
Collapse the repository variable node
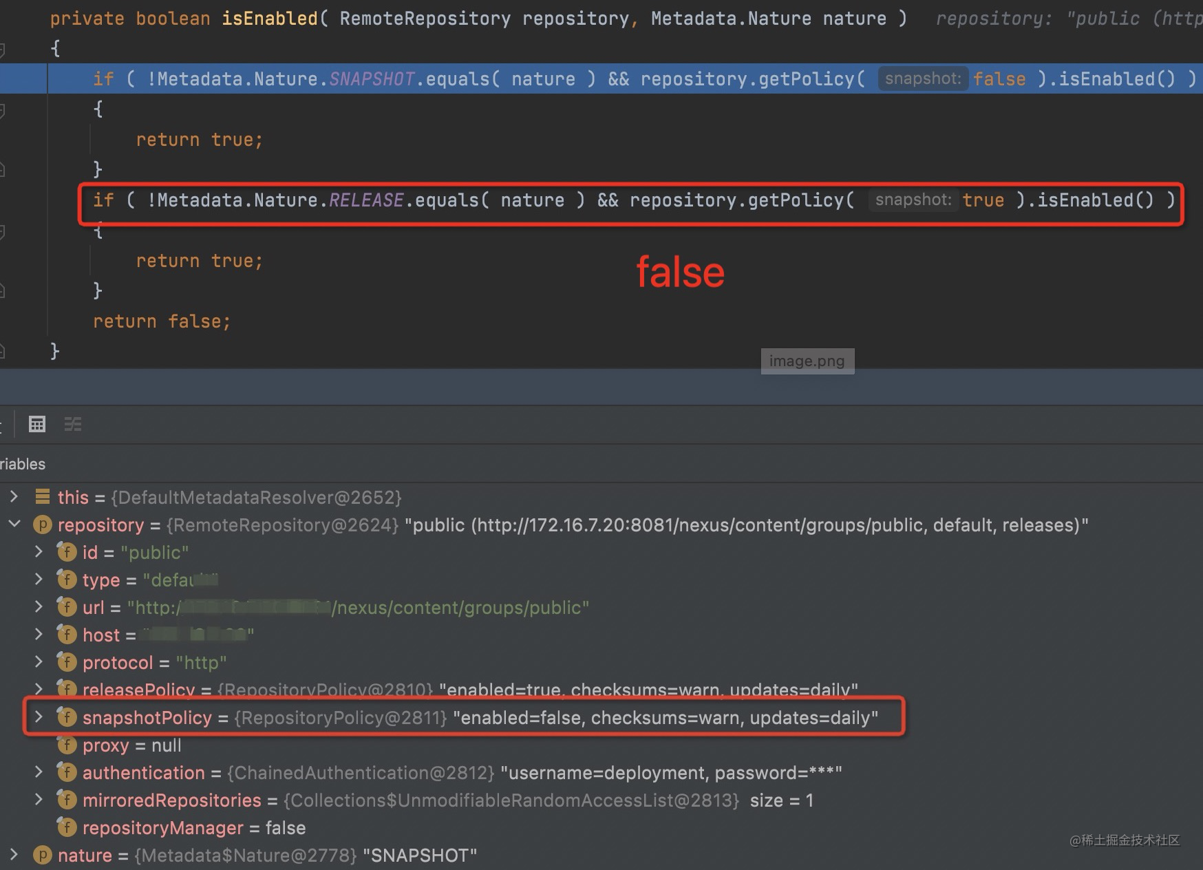pos(14,524)
